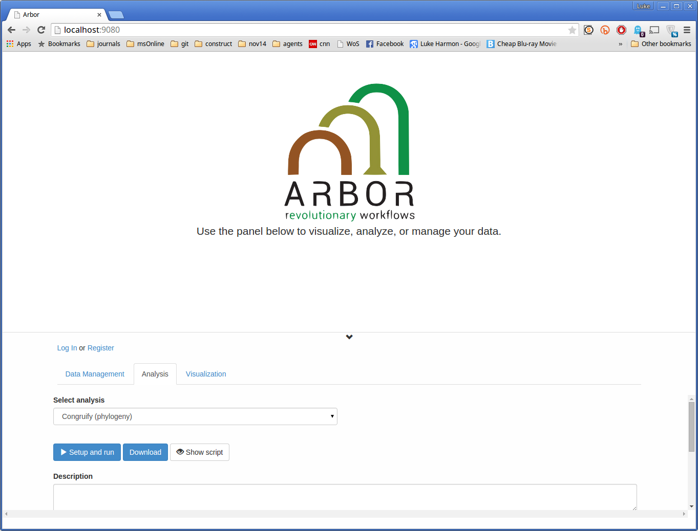698x531 pixels.
Task: Click the scrollbar up arrow
Action: [x=691, y=399]
